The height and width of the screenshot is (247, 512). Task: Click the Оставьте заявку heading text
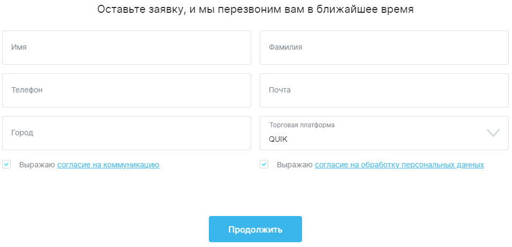click(x=255, y=10)
